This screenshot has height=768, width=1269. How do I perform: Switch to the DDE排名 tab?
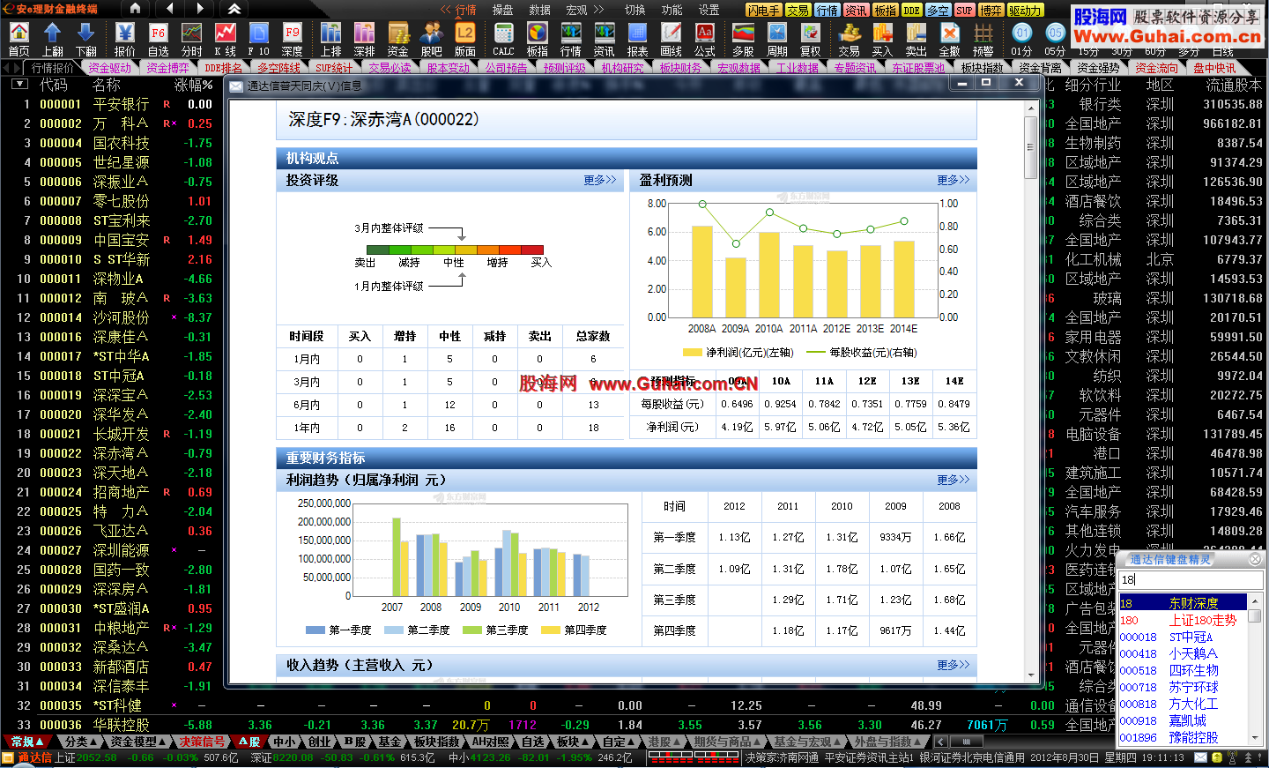tap(224, 68)
